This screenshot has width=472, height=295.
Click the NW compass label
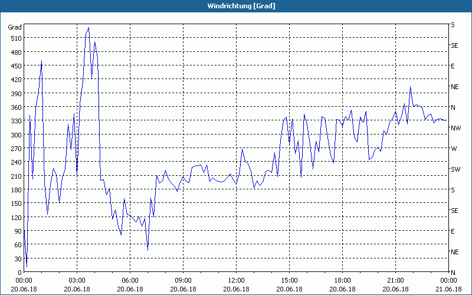click(455, 128)
